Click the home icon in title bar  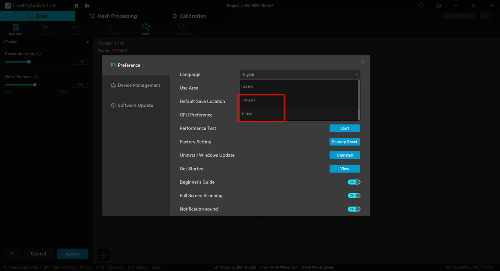click(x=76, y=6)
